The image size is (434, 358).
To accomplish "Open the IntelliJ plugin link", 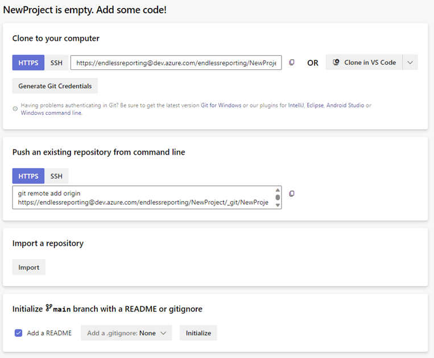I will pyautogui.click(x=296, y=106).
